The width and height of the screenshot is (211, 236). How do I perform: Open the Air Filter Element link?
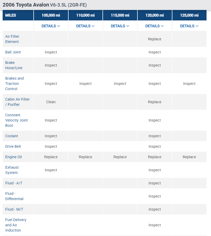click(x=12, y=39)
